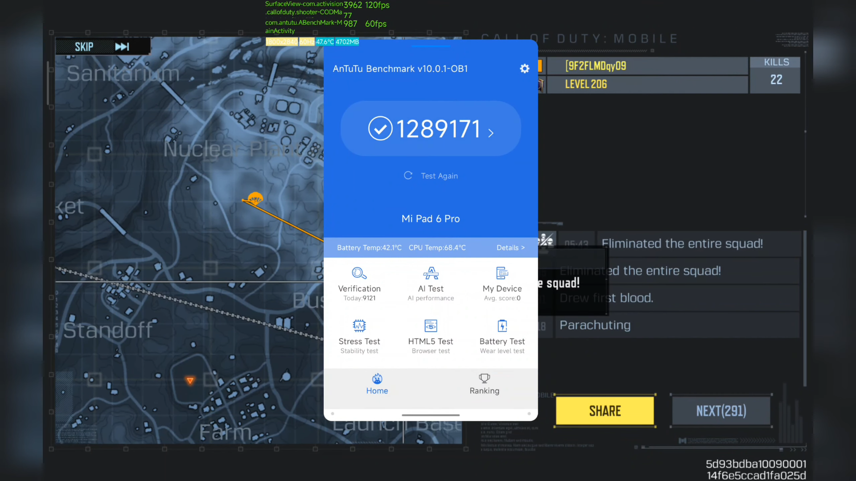Switch to the Ranking tab
This screenshot has width=856, height=481.
point(484,384)
